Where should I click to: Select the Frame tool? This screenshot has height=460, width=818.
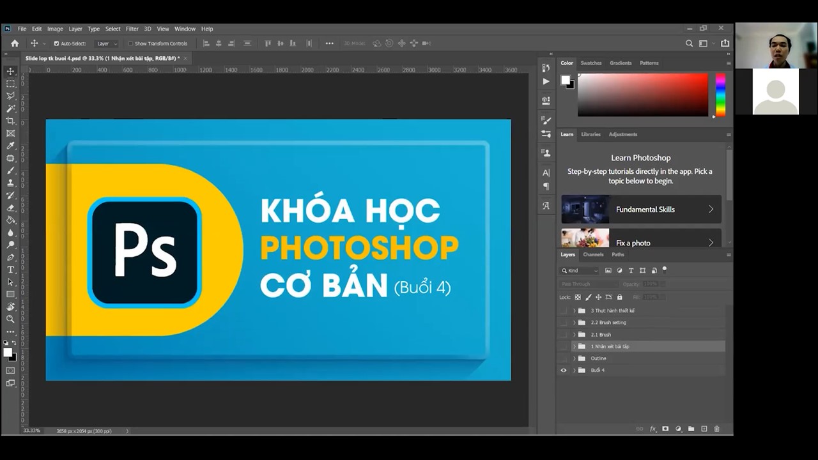coord(10,134)
